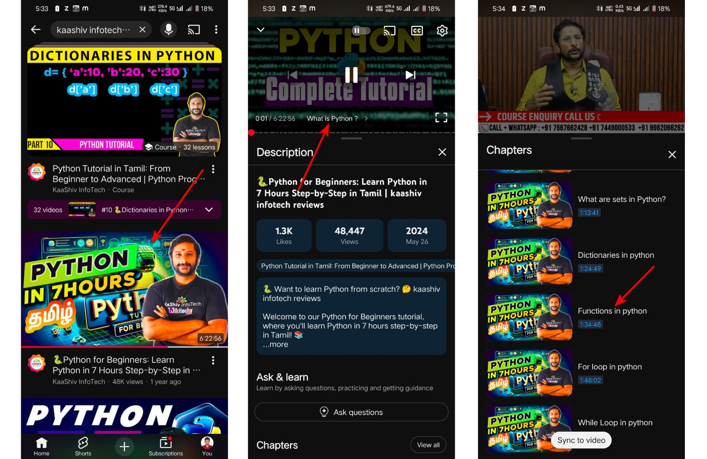Open three-dot menu in search results header
Image resolution: width=707 pixels, height=459 pixels.
point(216,30)
